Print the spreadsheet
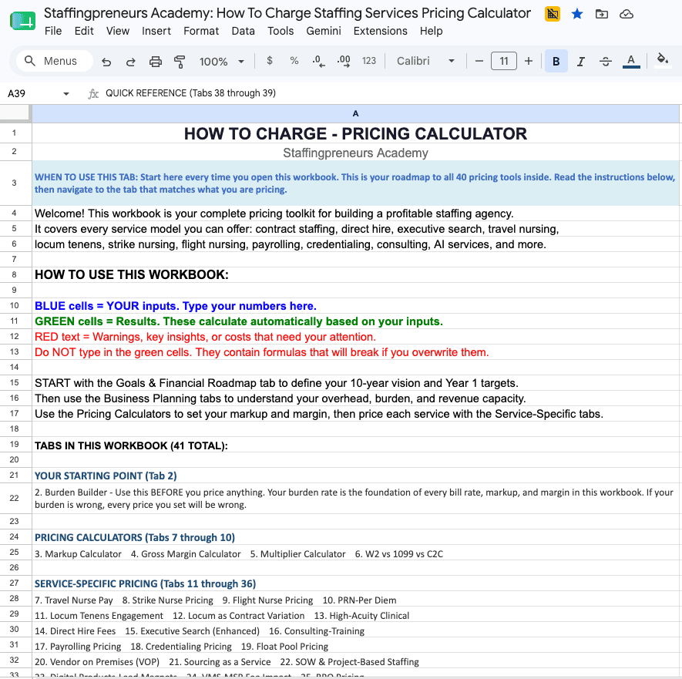This screenshot has height=679, width=682. point(155,62)
